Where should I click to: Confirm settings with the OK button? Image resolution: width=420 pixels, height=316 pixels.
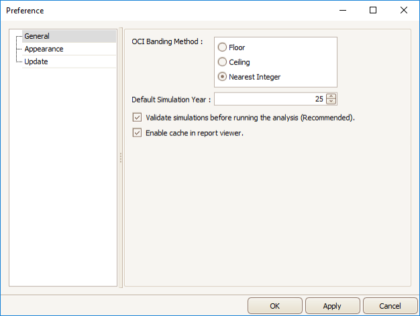[x=275, y=305]
